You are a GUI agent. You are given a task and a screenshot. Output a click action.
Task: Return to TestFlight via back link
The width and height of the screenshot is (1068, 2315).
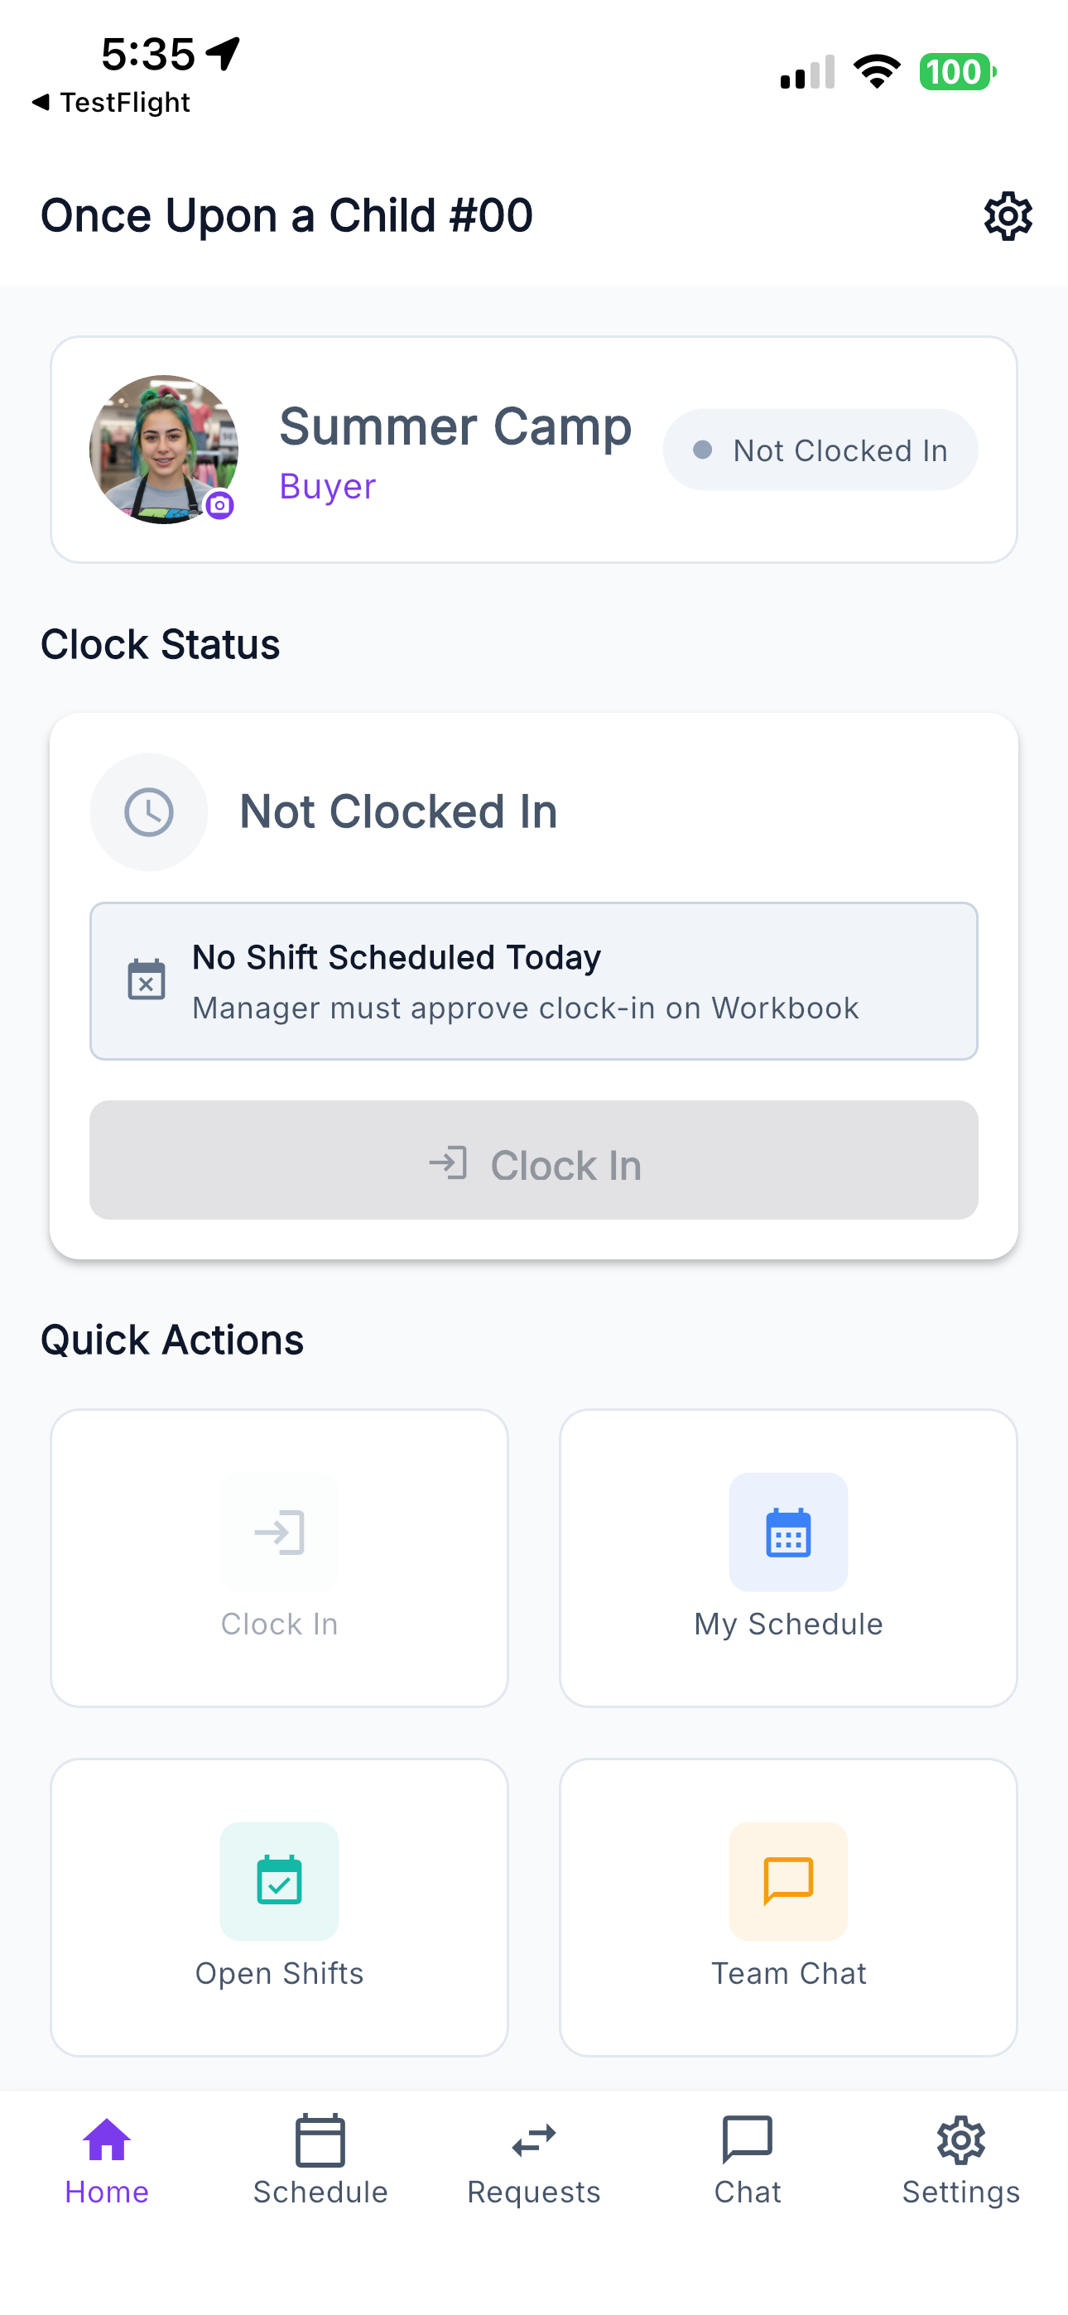click(x=111, y=103)
